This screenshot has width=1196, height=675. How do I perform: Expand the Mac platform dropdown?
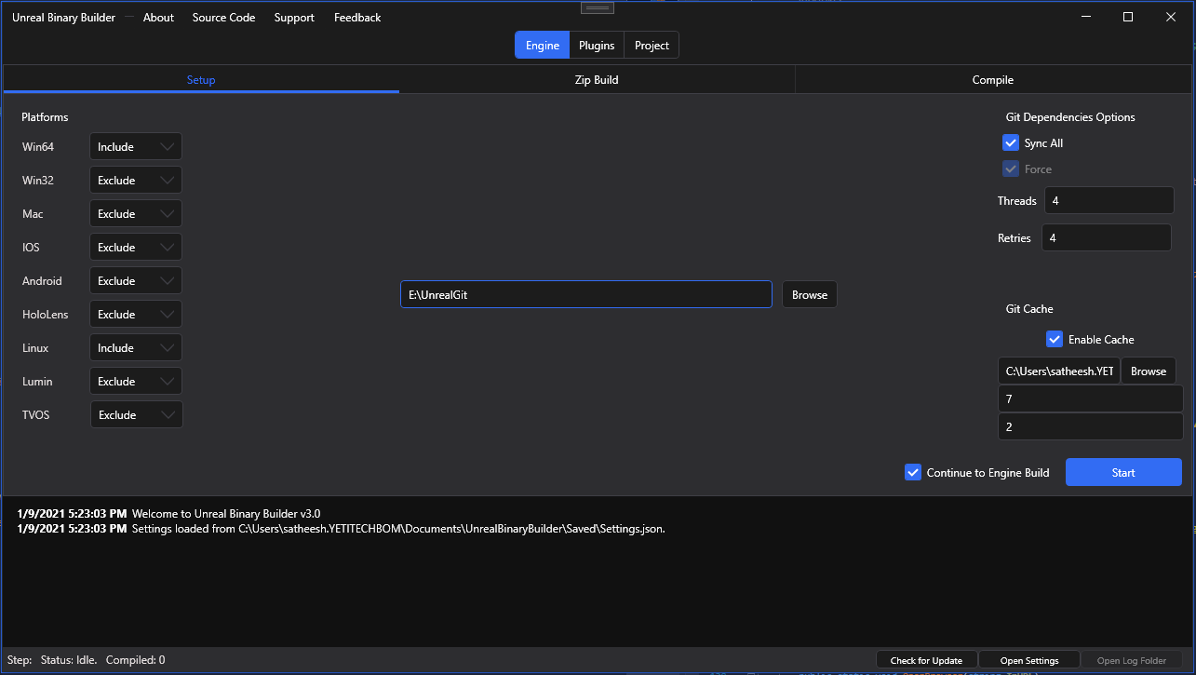[136, 213]
